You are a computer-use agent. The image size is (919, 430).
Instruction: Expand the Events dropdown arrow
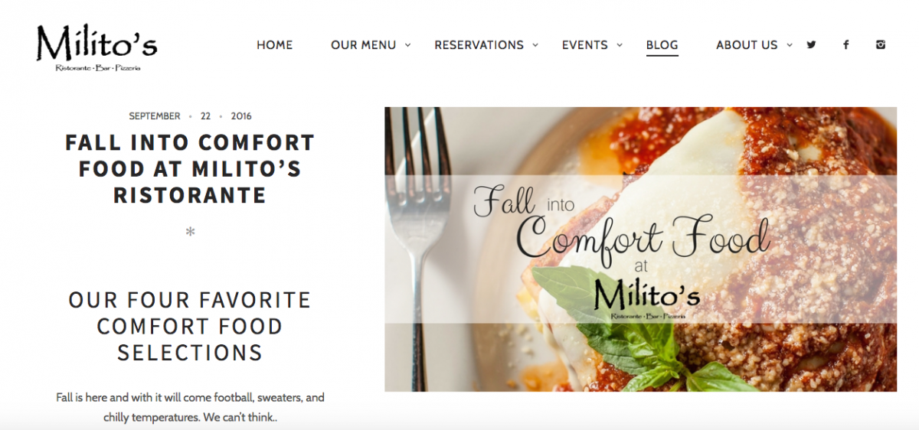620,45
